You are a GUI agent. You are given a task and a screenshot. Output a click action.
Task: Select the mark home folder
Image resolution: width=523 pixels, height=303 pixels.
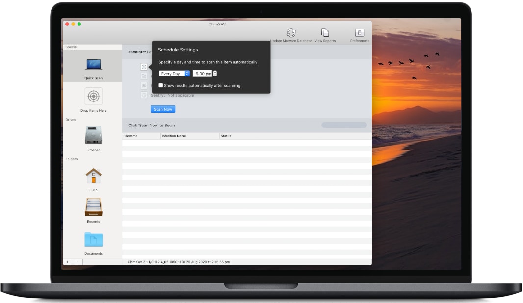tap(93, 176)
